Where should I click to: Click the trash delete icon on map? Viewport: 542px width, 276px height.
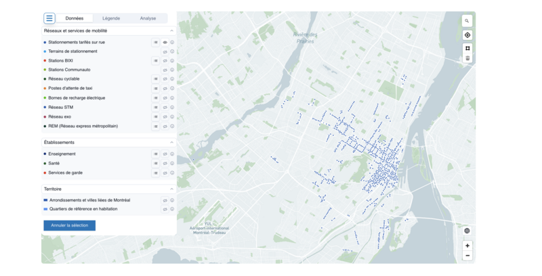point(467,59)
